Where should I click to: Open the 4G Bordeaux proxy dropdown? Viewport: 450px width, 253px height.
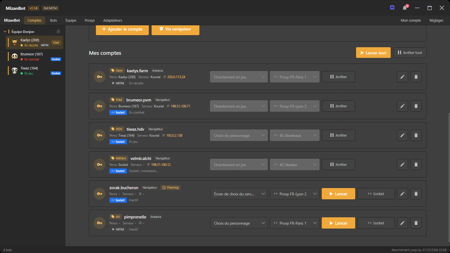295,135
